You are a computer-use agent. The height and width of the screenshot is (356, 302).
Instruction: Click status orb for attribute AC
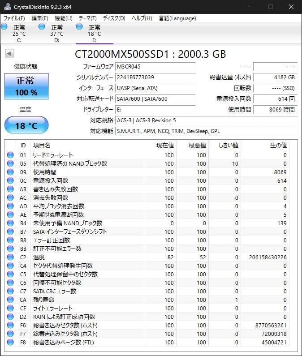tap(10, 197)
